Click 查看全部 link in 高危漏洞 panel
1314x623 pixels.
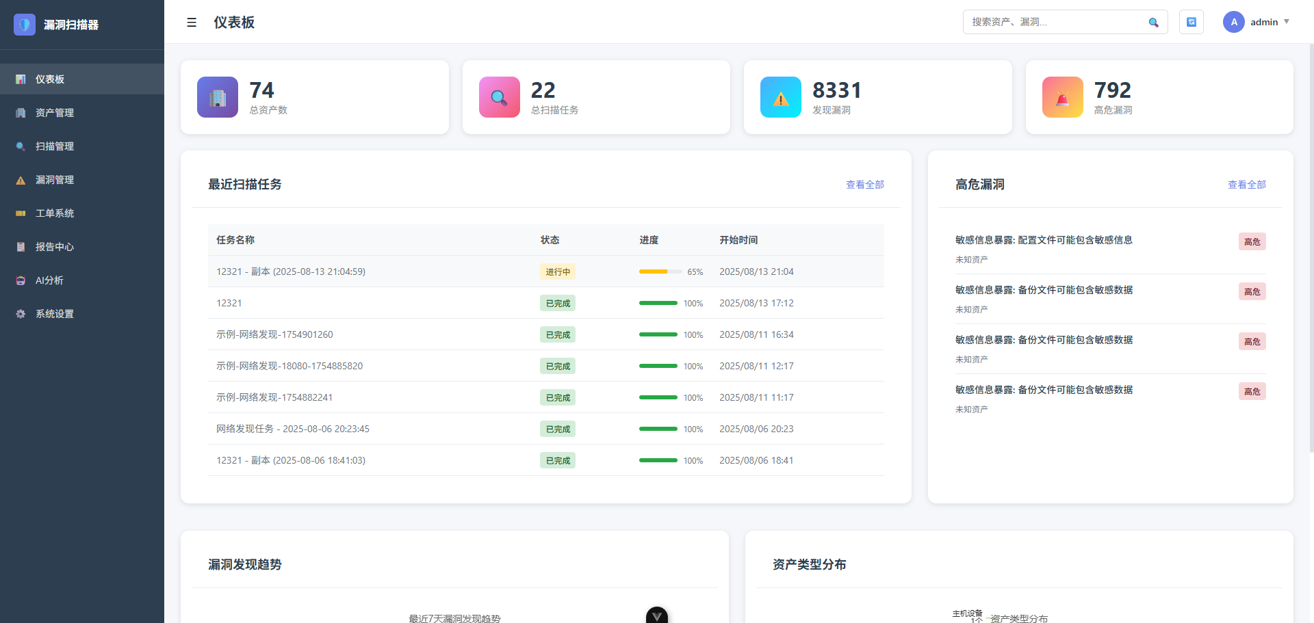click(1246, 185)
